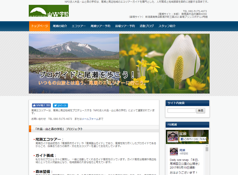
Task: Open the 尾瀬の紹介 menu item
Action: [x=60, y=26]
